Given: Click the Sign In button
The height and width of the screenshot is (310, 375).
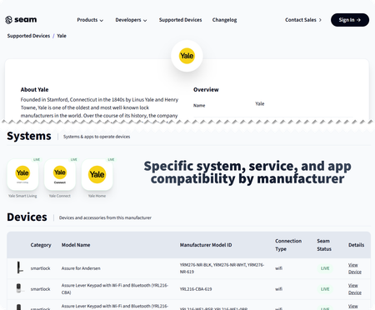Looking at the screenshot, I should click(350, 20).
